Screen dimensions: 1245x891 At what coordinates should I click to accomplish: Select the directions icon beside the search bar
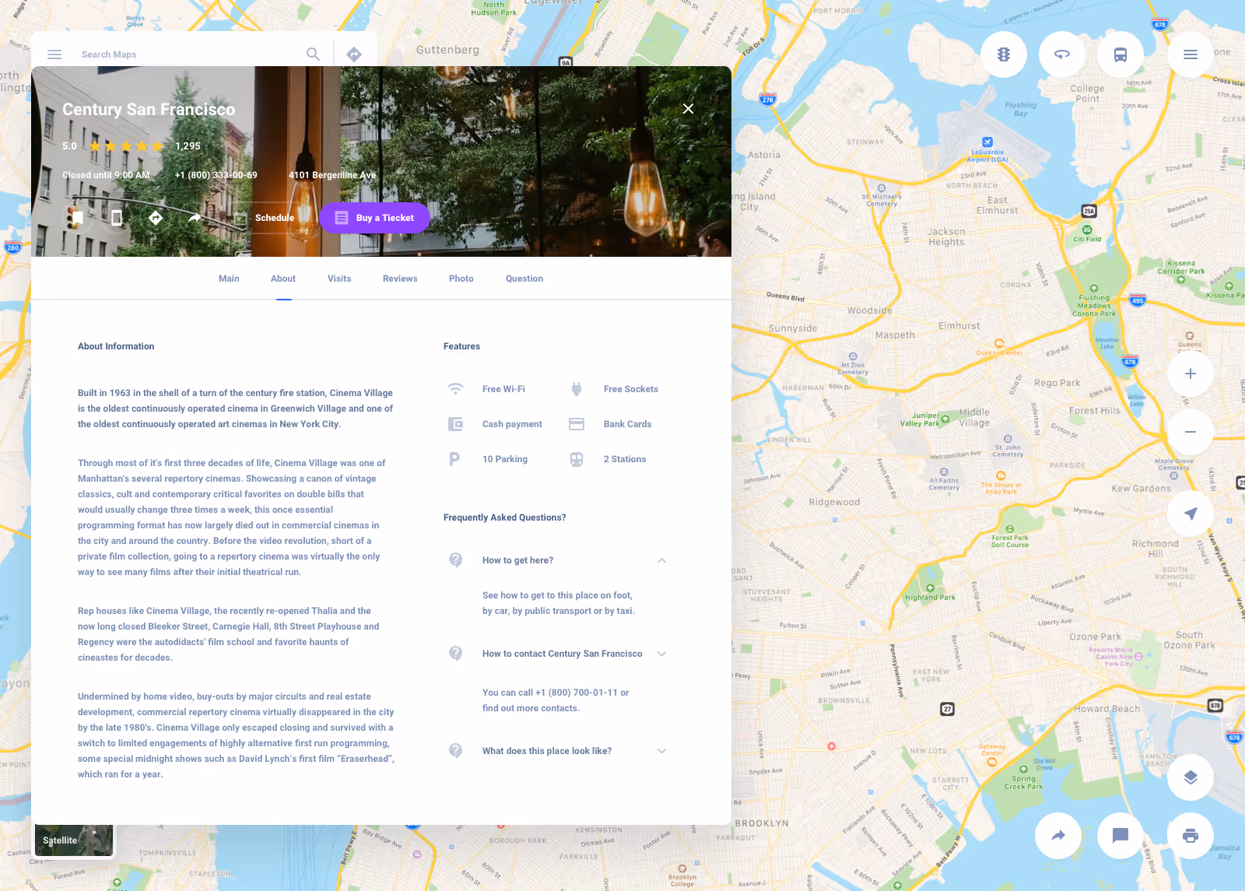click(x=355, y=54)
